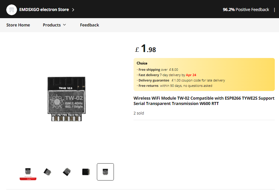The width and height of the screenshot is (279, 193).
Task: Click the Choice label
Action: coord(142,63)
